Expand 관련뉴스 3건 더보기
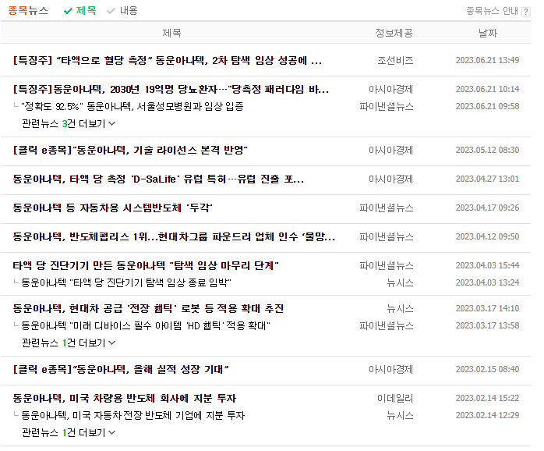This screenshot has width=544, height=451. pos(69,124)
